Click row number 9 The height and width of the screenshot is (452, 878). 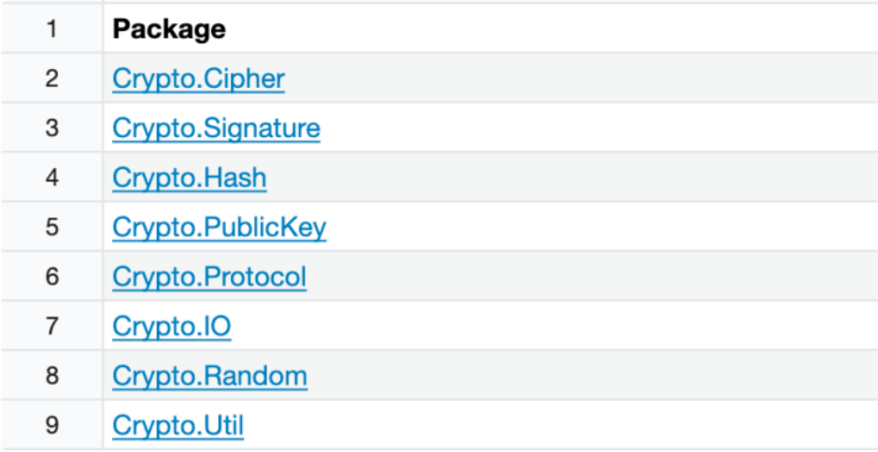pos(51,425)
